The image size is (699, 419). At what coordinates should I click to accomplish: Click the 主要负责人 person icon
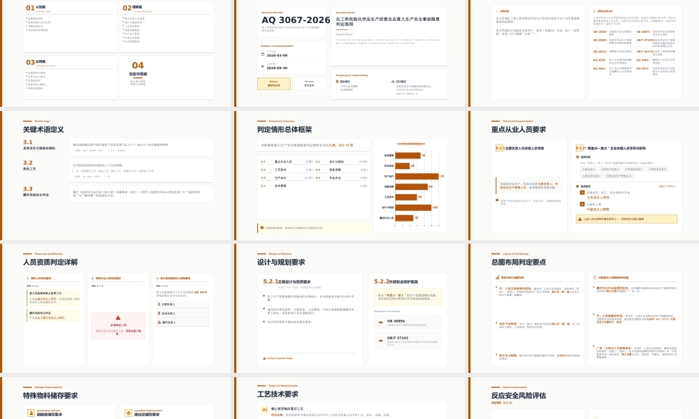pyautogui.click(x=159, y=304)
